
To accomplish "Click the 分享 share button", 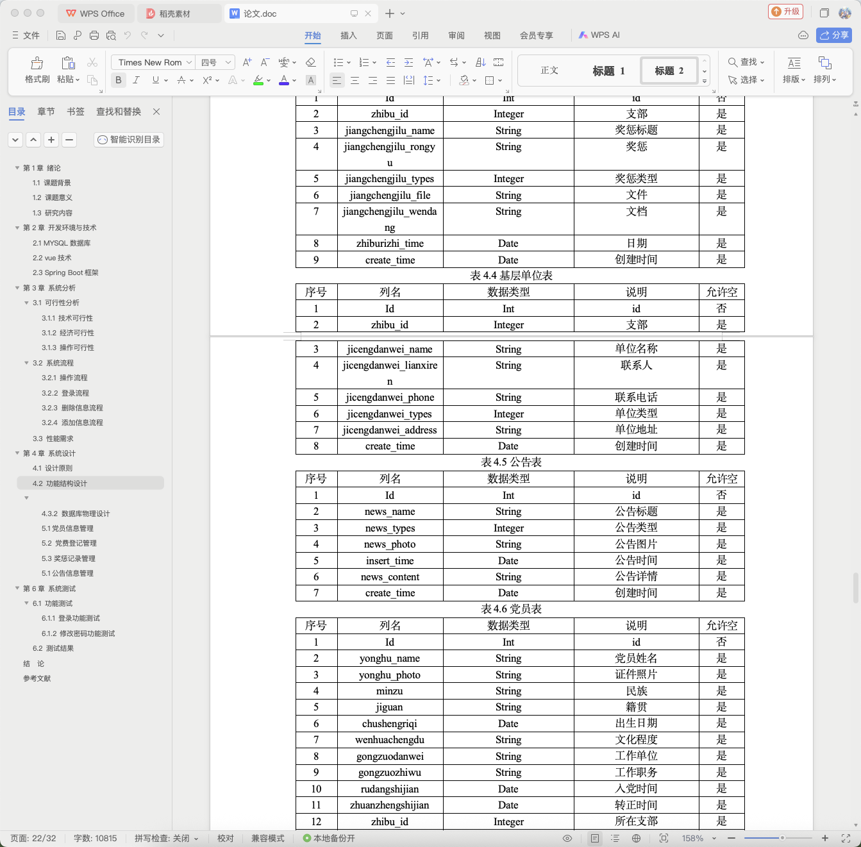I will tap(834, 35).
